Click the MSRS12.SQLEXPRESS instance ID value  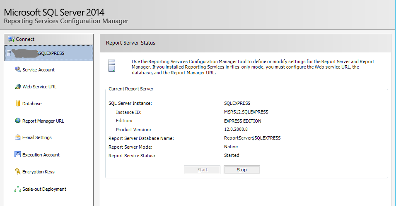[246, 112]
